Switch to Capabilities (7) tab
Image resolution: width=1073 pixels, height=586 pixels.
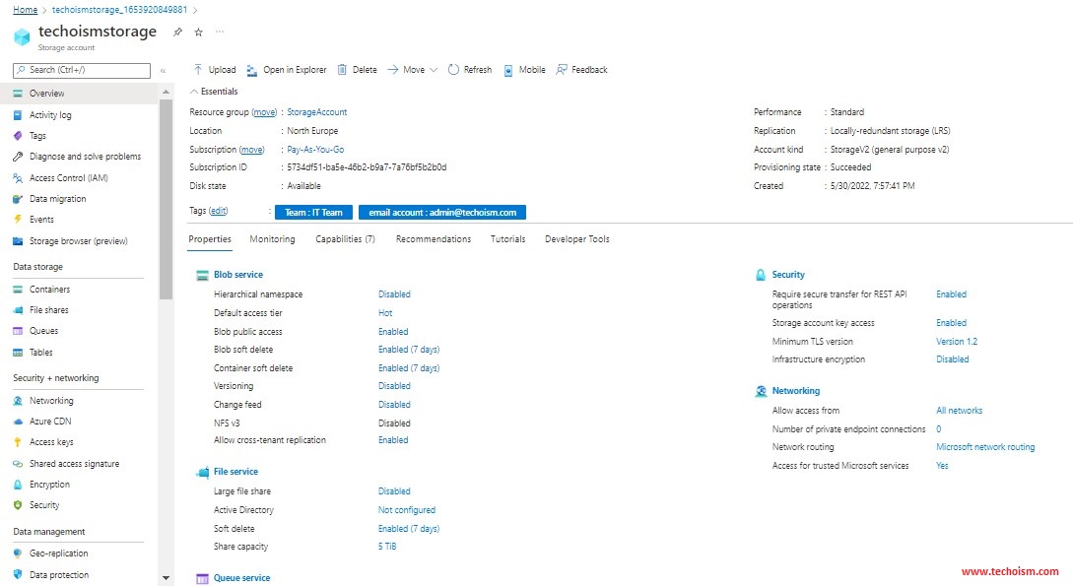[345, 239]
